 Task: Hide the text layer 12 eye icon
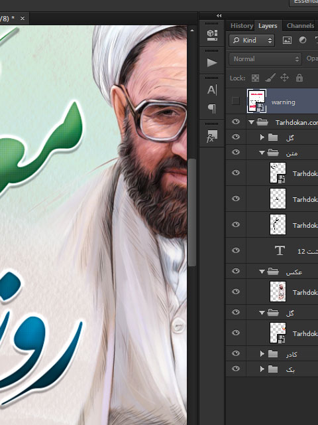[236, 250]
